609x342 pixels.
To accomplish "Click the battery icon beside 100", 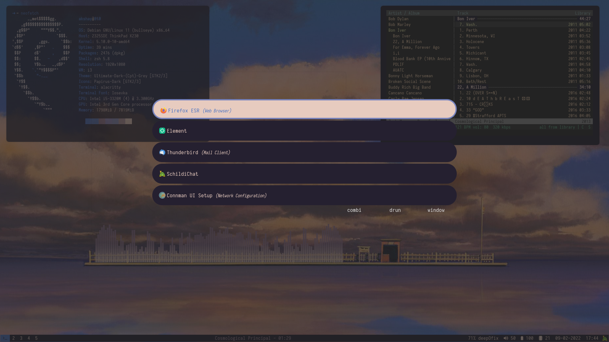I will (522, 338).
